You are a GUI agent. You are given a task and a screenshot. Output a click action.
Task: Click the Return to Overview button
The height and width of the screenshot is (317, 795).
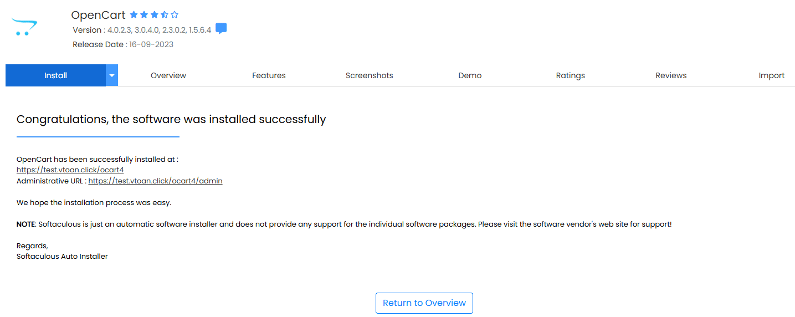424,303
